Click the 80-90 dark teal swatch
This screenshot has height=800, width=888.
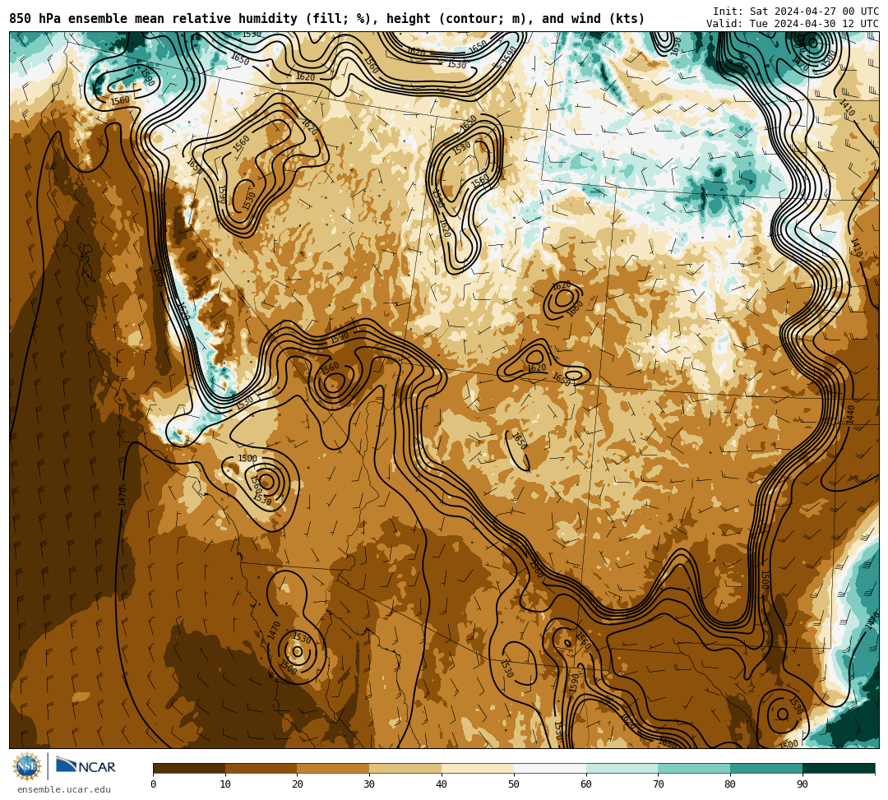pos(766,768)
